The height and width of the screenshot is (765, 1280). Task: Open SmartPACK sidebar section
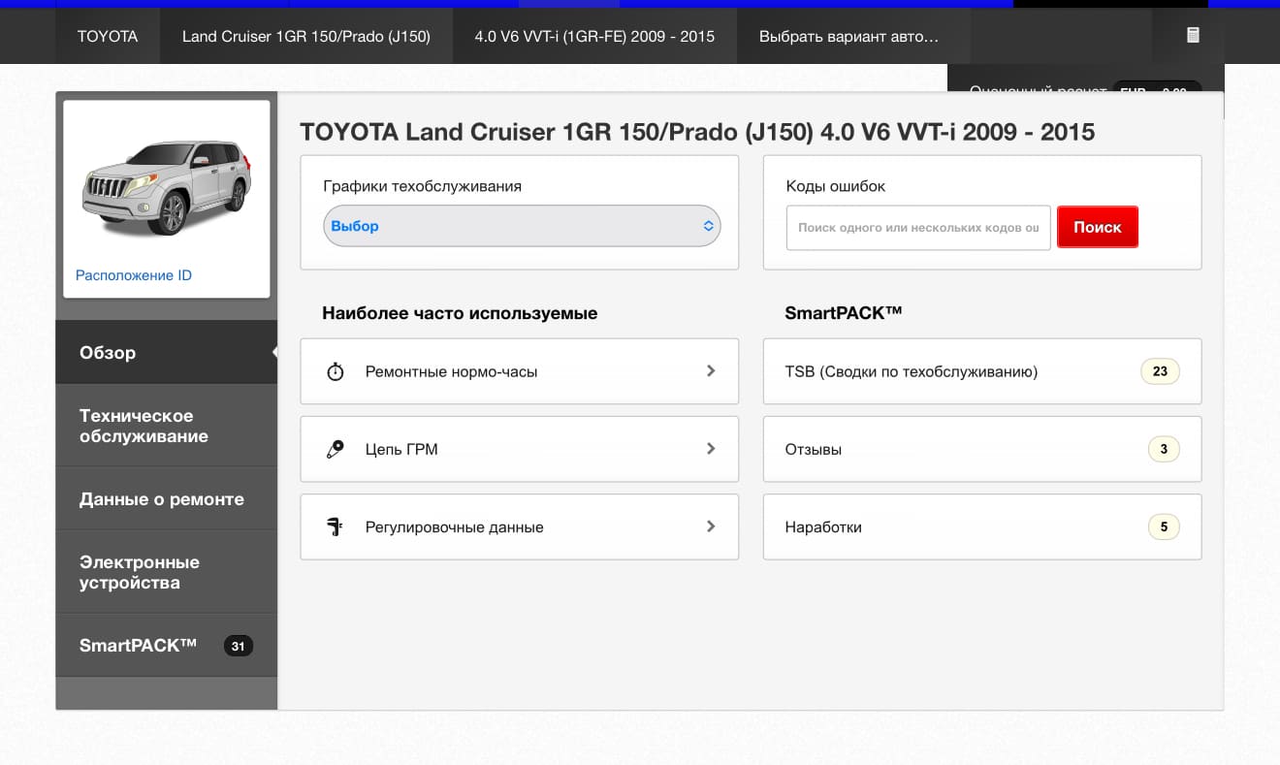pos(167,645)
